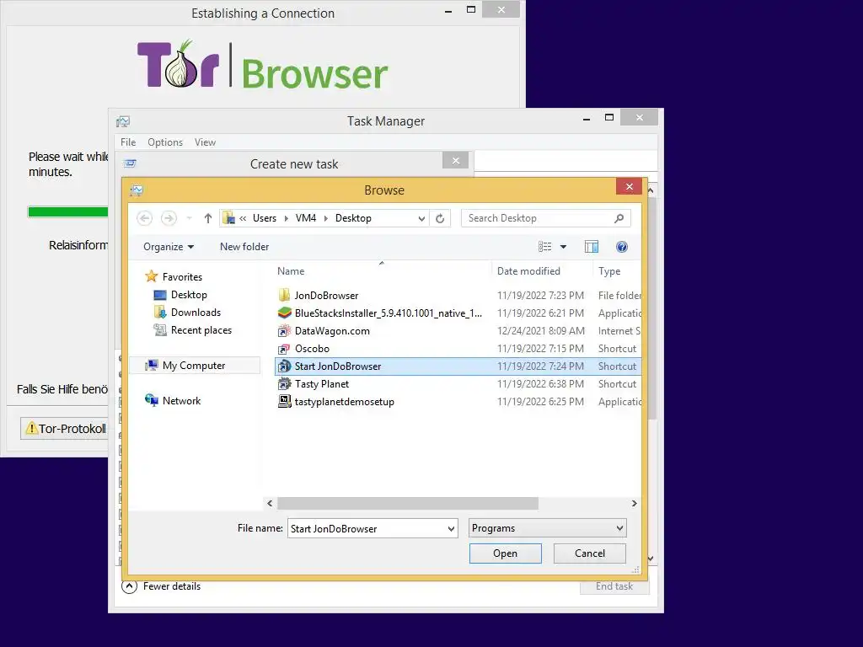Click the Favorites star icon
This screenshot has height=647, width=863.
tap(152, 276)
